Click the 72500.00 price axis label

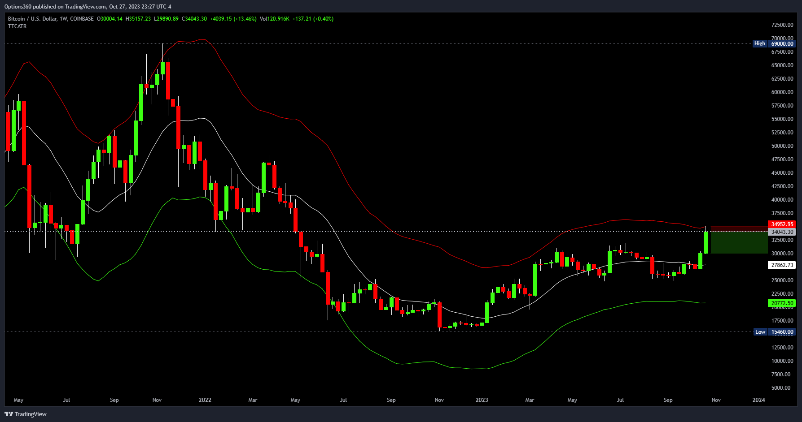point(782,25)
